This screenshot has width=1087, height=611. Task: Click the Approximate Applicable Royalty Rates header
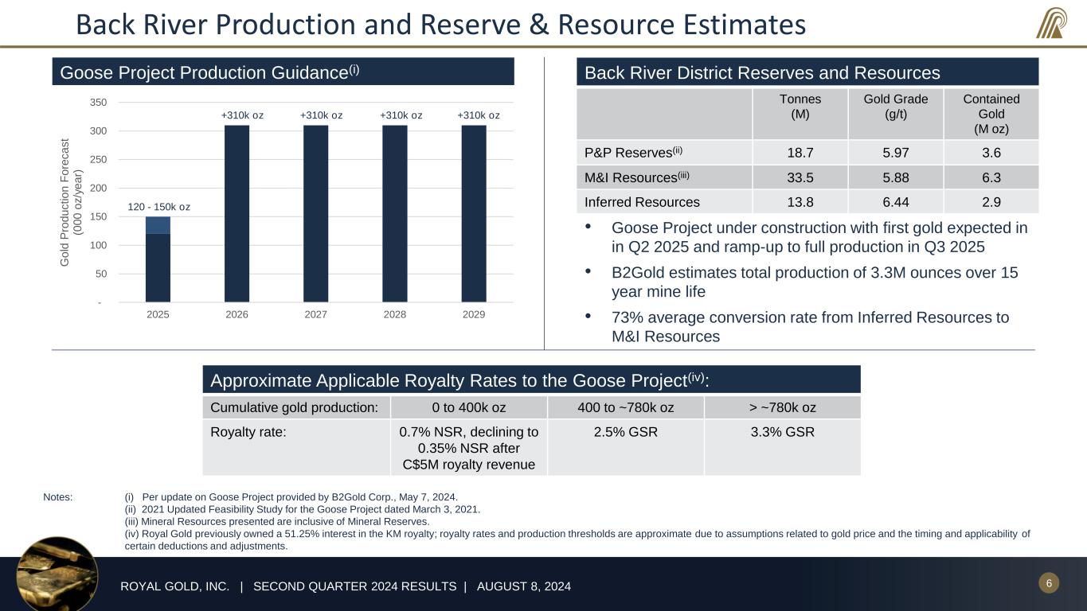tap(531, 380)
